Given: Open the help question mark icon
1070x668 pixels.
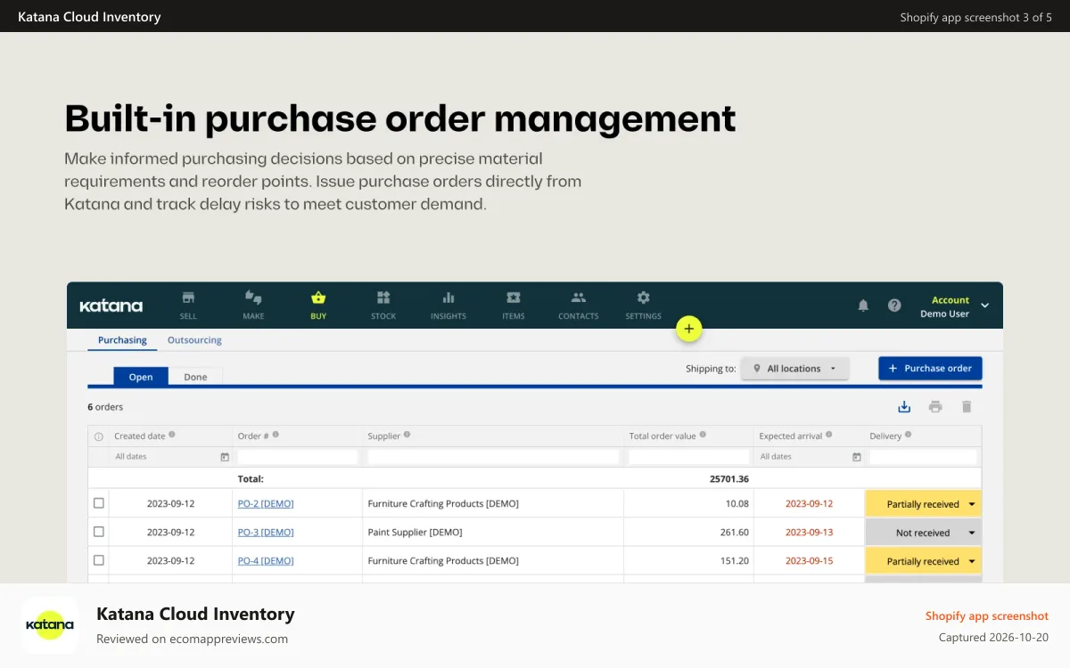Looking at the screenshot, I should click(894, 305).
